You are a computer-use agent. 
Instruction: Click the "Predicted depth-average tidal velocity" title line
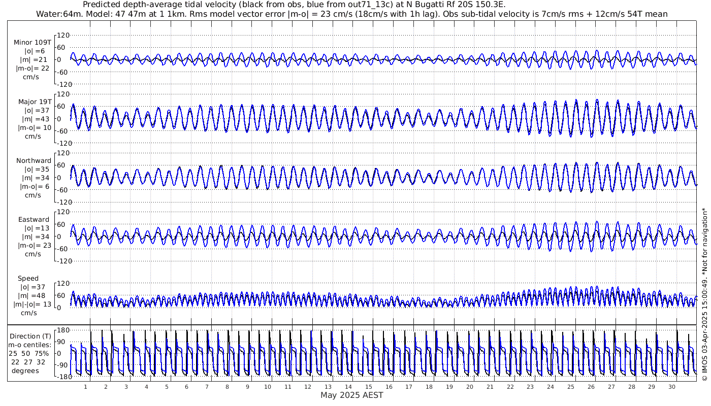[294, 5]
